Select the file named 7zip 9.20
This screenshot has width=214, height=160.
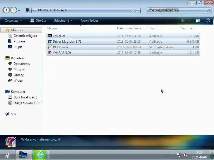pos(59,36)
